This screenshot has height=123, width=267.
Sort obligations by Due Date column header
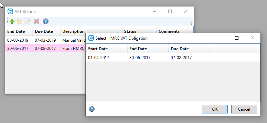coord(189,49)
